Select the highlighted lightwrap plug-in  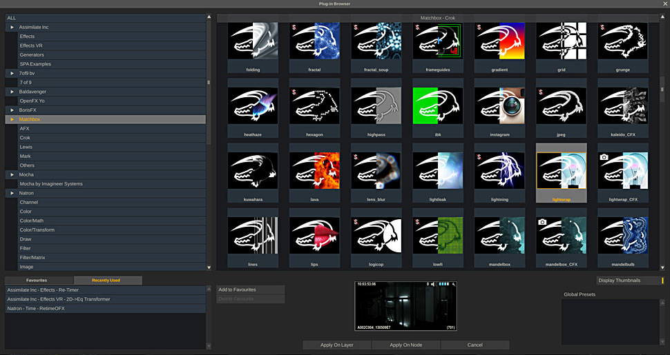coord(561,171)
